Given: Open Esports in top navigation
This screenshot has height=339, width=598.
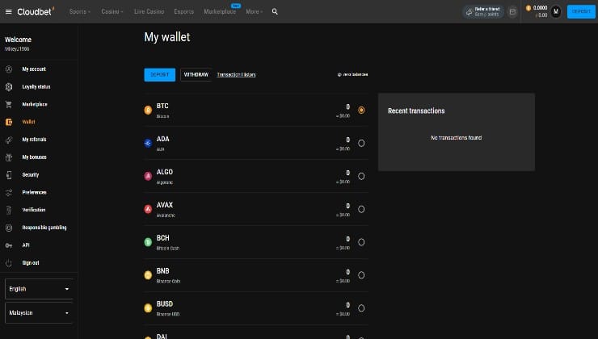Looking at the screenshot, I should pyautogui.click(x=183, y=12).
